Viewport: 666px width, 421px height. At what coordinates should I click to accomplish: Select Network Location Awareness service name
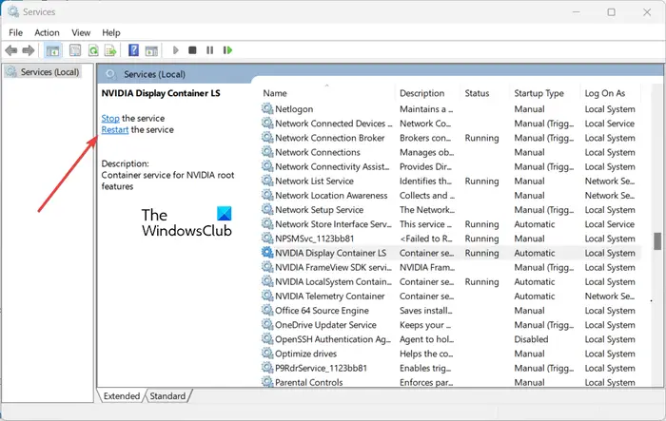331,195
